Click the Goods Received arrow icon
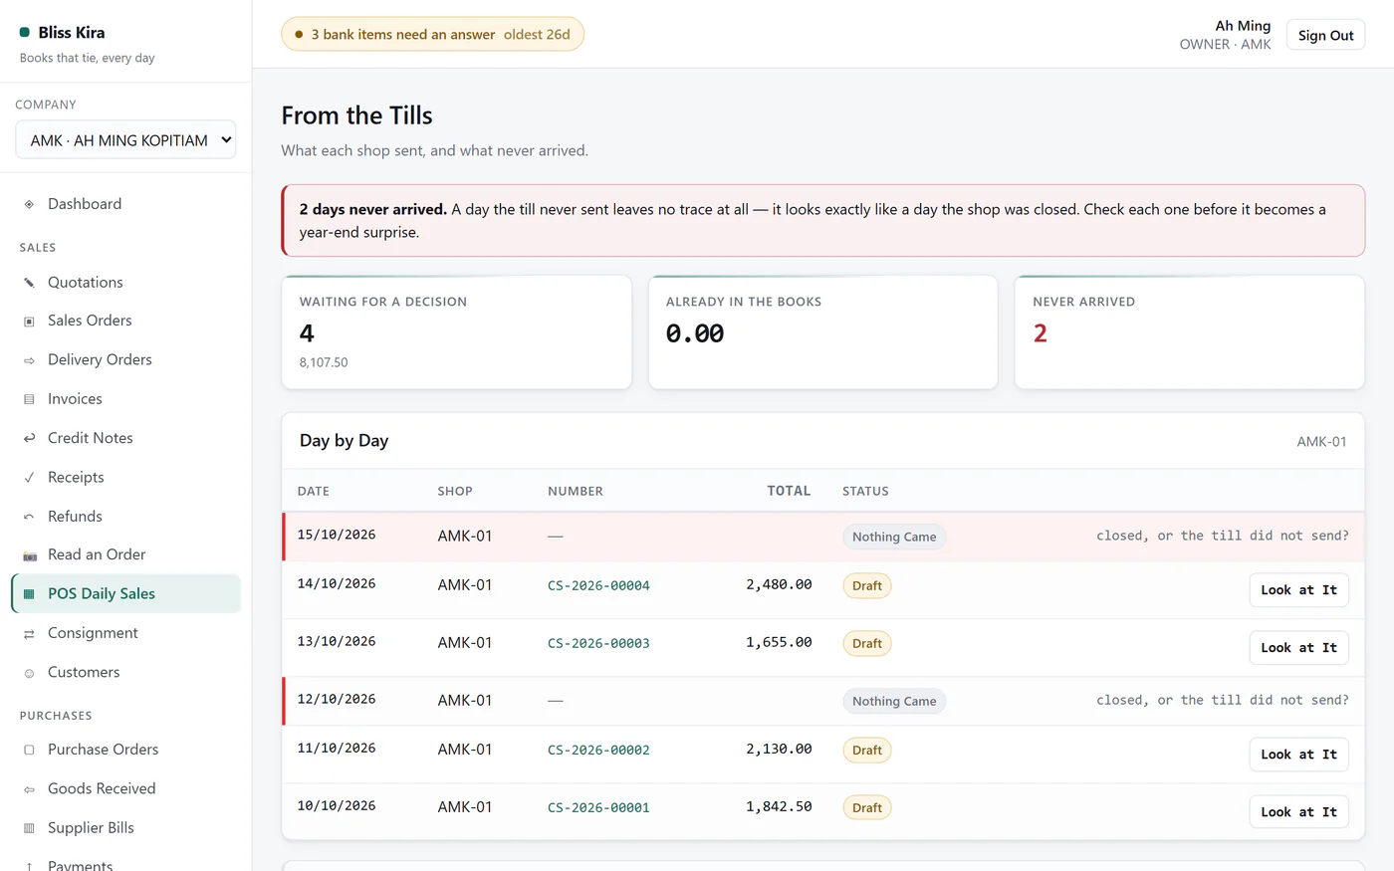Image resolution: width=1394 pixels, height=871 pixels. click(x=29, y=789)
